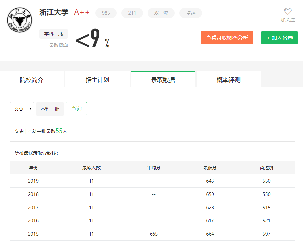Click the 515 provincial line cell
The image size is (303, 243).
266,208
